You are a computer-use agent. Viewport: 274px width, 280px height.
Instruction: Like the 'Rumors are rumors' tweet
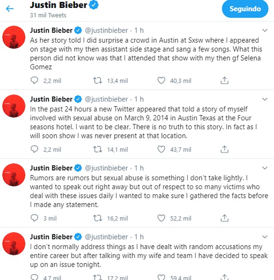(x=161, y=218)
